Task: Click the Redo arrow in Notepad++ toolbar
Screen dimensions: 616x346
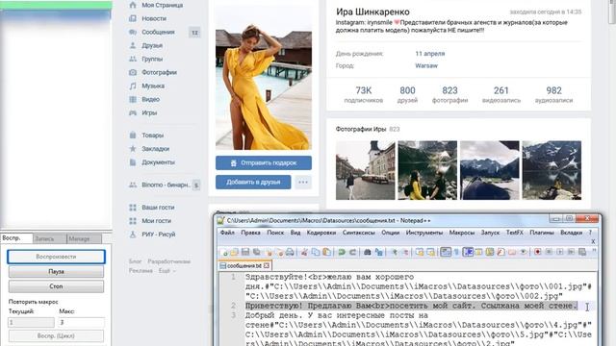Action: 353,252
